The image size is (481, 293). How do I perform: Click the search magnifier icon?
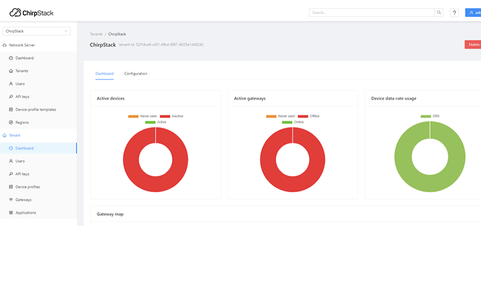[x=439, y=12]
